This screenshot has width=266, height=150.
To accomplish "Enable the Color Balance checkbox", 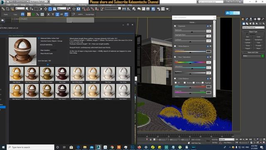I will point(175,79).
